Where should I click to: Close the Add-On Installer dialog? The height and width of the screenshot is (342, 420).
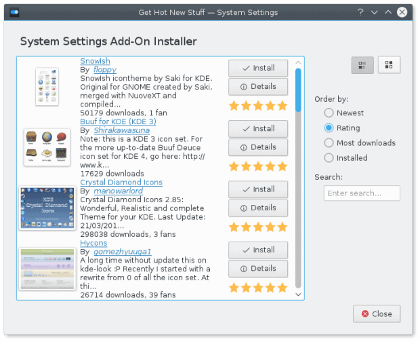[377, 313]
